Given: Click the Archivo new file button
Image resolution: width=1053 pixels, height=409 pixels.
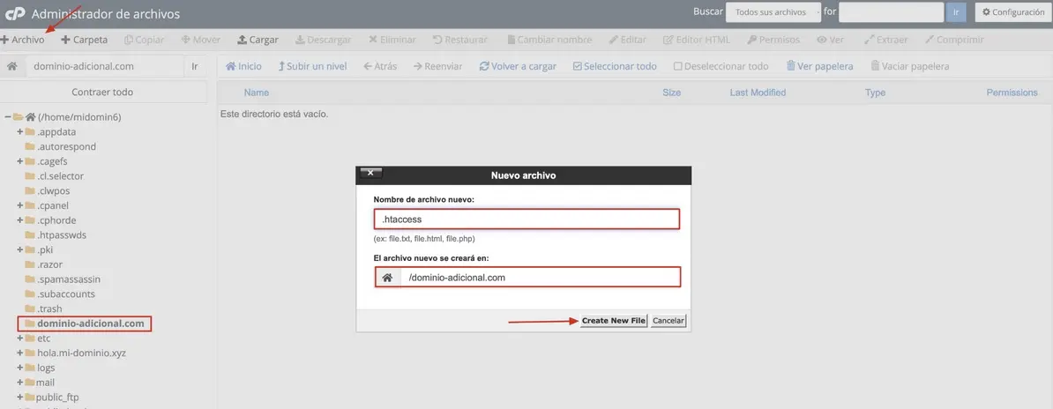Looking at the screenshot, I should click(23, 40).
